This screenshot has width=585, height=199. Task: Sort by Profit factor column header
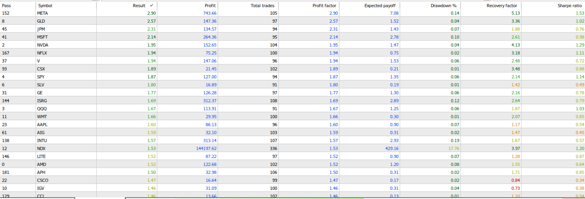(309, 6)
